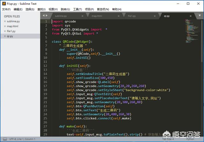Open the tab list dropdown arrow

tap(200, 16)
